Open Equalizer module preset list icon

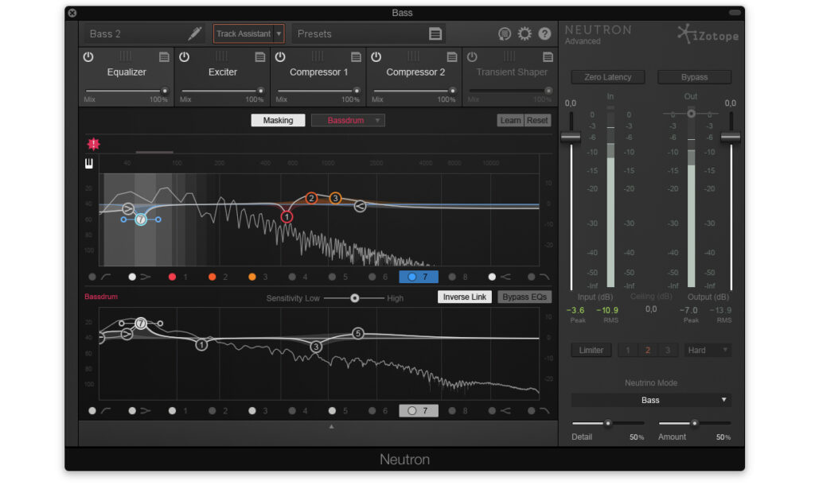point(164,56)
